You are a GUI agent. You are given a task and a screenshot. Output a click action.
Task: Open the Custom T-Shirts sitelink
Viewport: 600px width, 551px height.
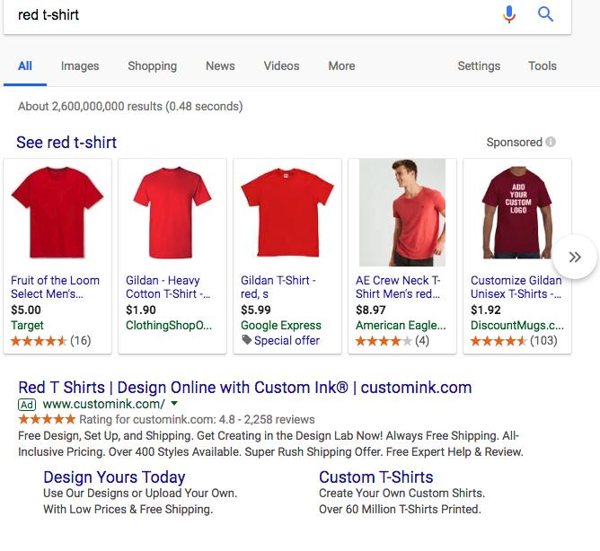(375, 477)
